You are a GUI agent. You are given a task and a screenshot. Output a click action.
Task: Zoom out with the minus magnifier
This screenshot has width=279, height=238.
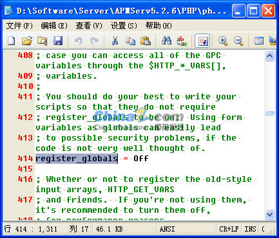tap(238, 41)
